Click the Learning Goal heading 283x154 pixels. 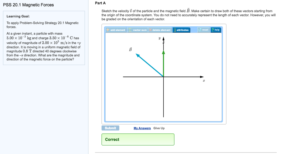(18, 16)
